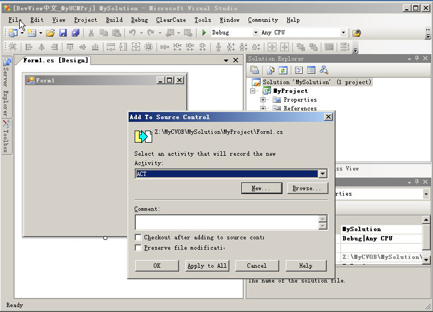Click the Help button in the dialog
The height and width of the screenshot is (312, 433).
coord(305,266)
